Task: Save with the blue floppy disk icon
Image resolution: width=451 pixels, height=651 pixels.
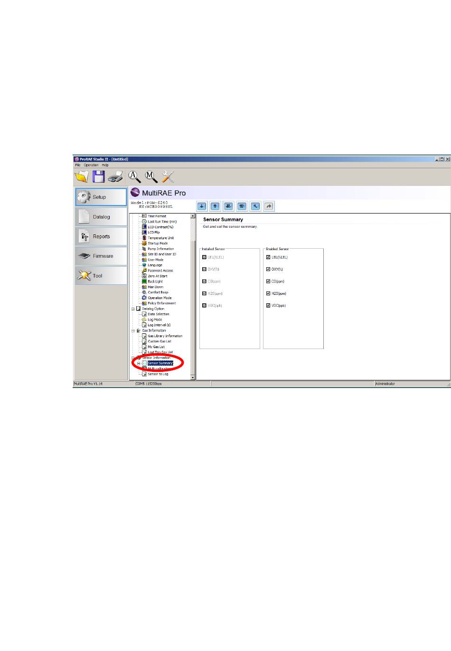Action: pos(99,177)
